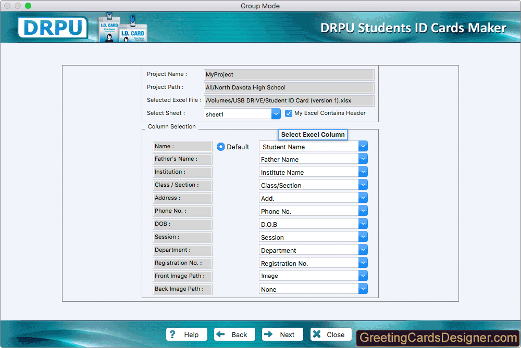521x348 pixels.
Task: Uncheck My Excel Contains Header
Action: [289, 113]
